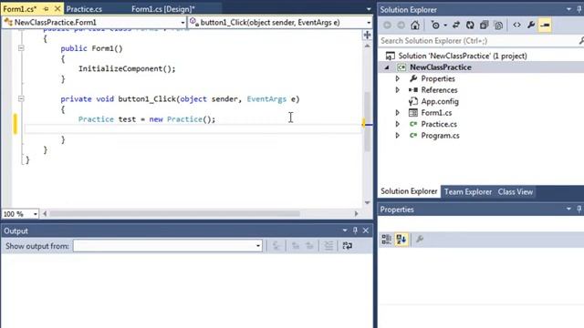Toggle the Show All Files icon

pos(498,25)
